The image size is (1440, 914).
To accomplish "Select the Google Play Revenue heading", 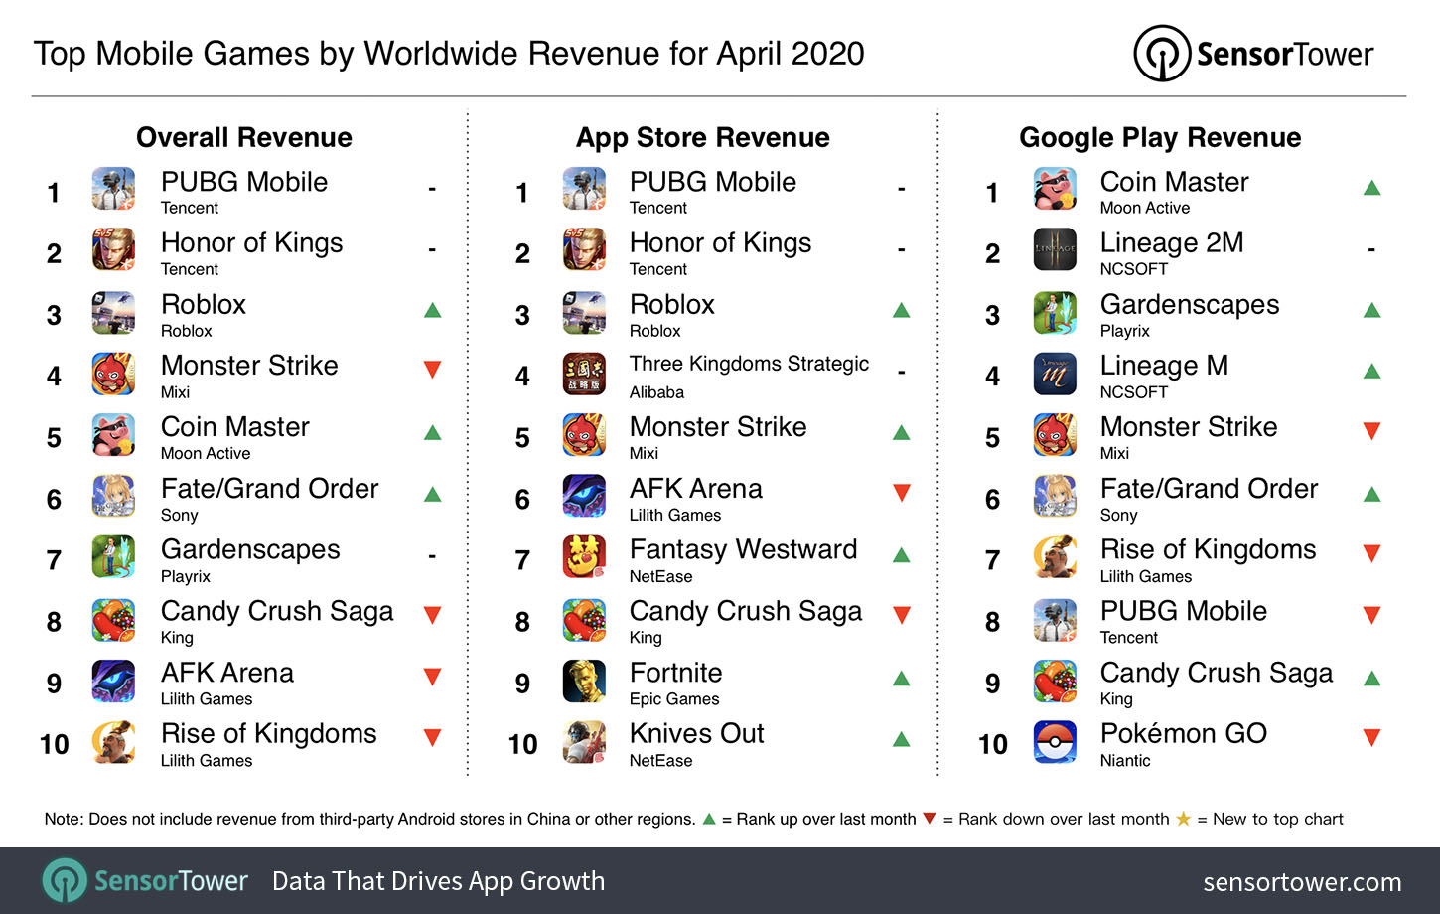I will tap(1160, 137).
